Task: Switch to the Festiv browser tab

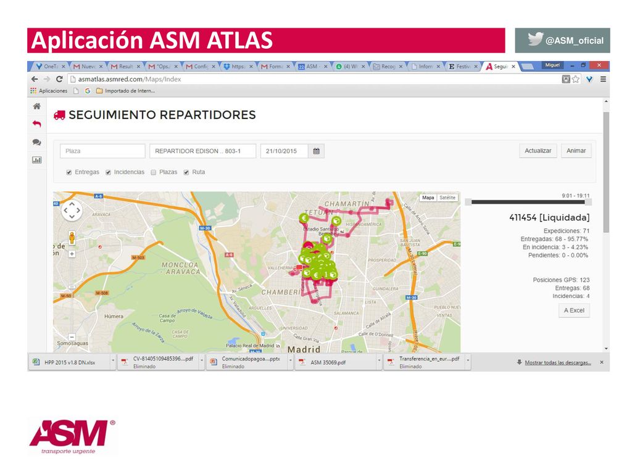Action: pyautogui.click(x=462, y=67)
